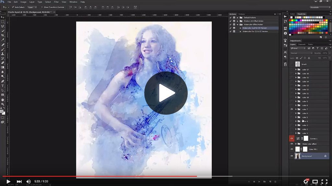Viewport: 332px width, 186px height.
Task: Hide the color 7 group
Action: (x=291, y=109)
